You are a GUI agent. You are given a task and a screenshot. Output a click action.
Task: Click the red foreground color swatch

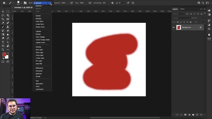click(4, 54)
